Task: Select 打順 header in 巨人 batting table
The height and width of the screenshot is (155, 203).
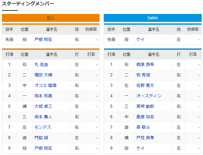Action: (9, 55)
